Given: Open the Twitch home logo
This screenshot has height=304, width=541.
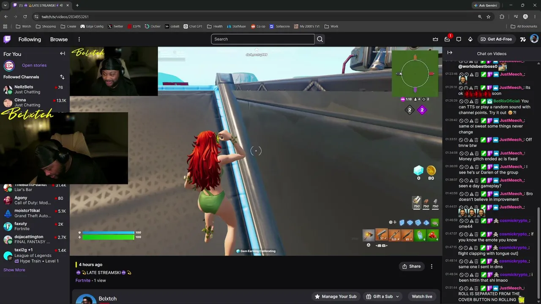Looking at the screenshot, I should (7, 39).
